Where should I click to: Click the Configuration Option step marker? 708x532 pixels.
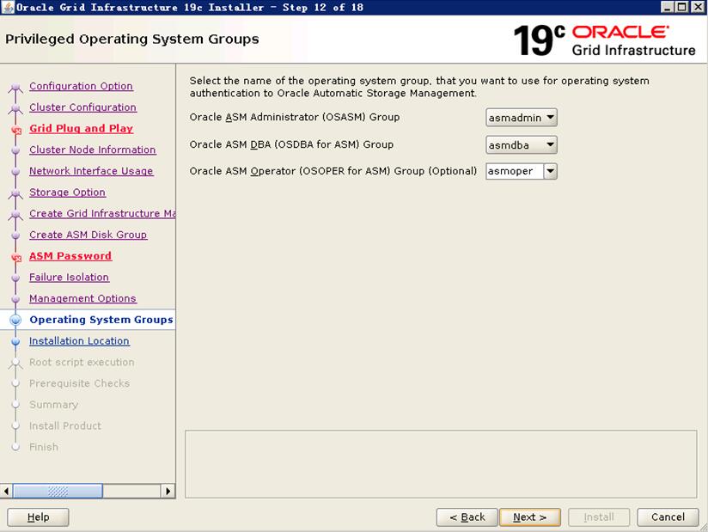pos(15,87)
